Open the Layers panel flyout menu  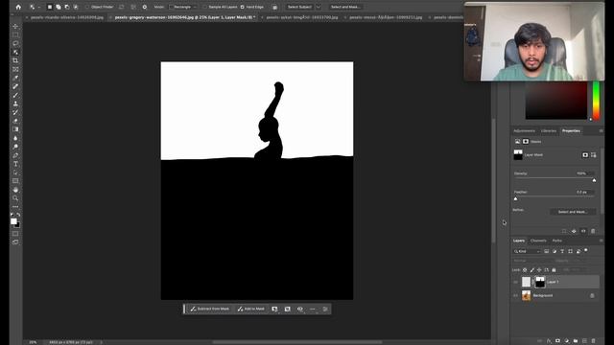pyautogui.click(x=601, y=241)
